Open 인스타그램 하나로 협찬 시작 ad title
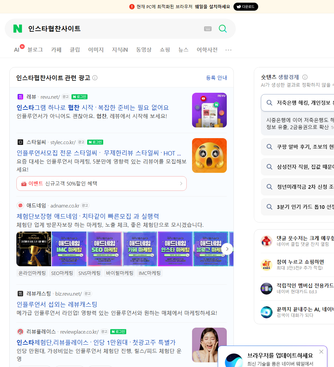Screen dimensions: 334x367 point(93,107)
